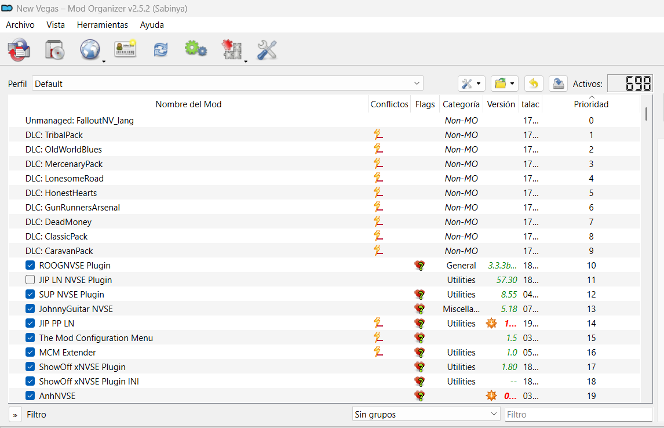Viewport: 664px width, 428px height.
Task: Open the Perfil dropdown showing Default
Action: (227, 84)
